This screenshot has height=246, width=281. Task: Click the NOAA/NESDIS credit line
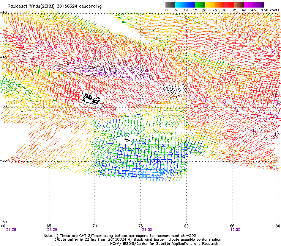[164, 244]
